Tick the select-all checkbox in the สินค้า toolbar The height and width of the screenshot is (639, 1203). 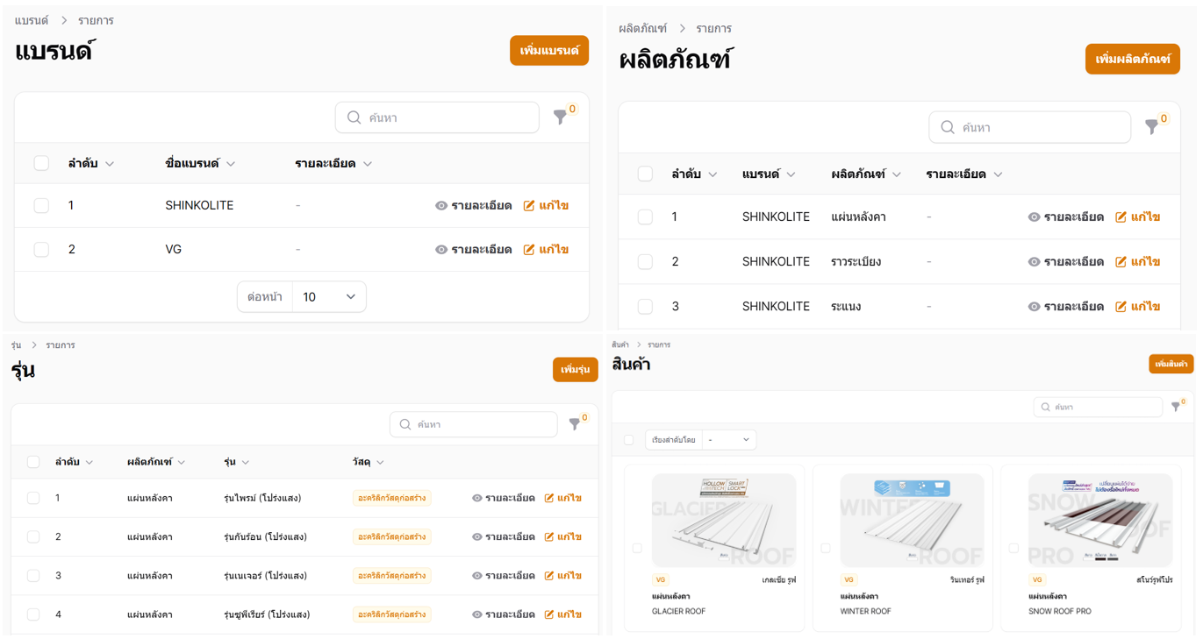point(628,440)
